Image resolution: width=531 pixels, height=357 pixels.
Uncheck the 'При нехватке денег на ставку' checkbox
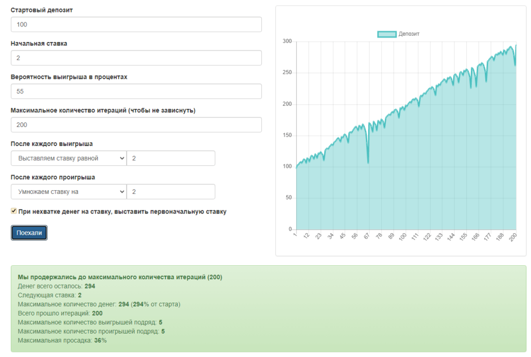[13, 211]
